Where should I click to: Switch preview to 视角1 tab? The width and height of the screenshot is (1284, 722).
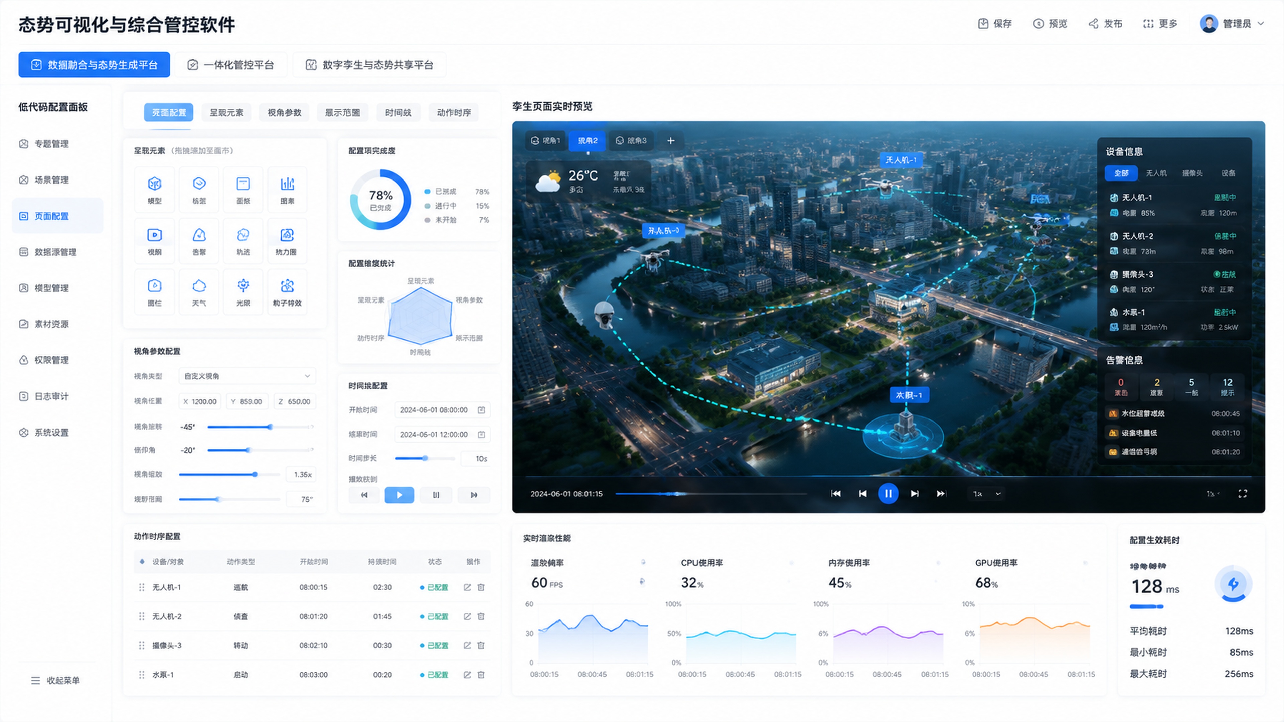point(546,141)
